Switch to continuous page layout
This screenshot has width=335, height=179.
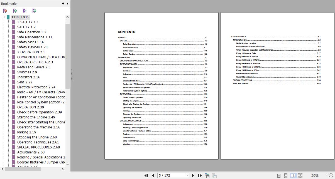coord(286,176)
